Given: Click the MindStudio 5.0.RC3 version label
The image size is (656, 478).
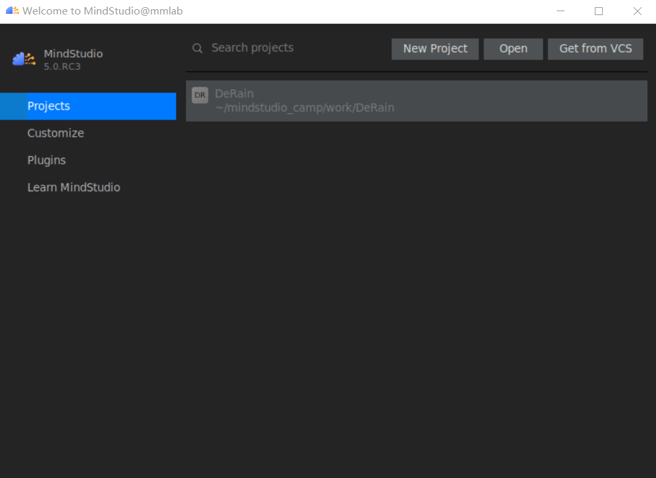Looking at the screenshot, I should coord(62,66).
